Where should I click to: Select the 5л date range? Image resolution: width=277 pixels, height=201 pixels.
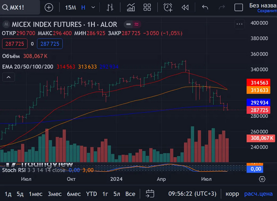tap(117, 194)
